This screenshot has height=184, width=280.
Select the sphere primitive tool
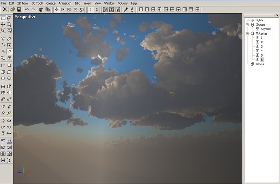(9, 78)
